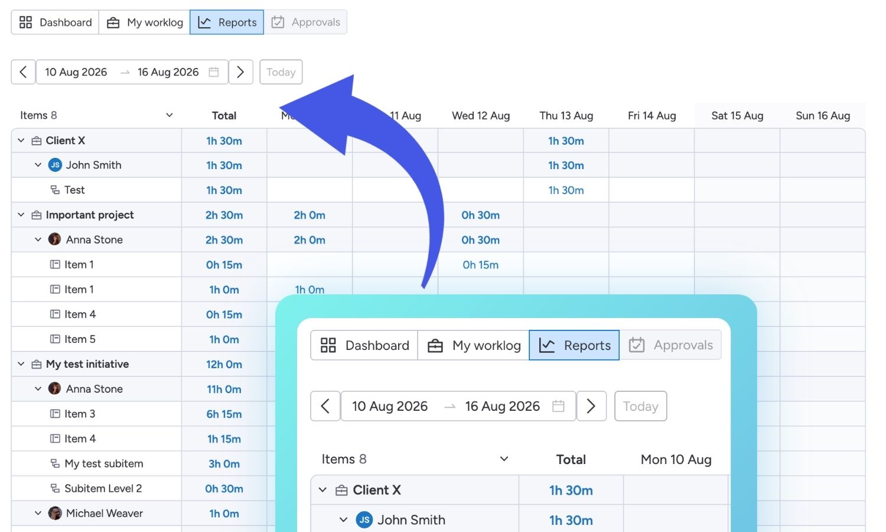Click the previous week arrow in the zoomed inset

[325, 406]
